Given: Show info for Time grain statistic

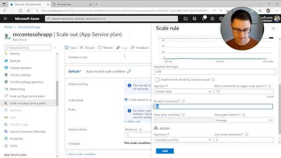Looking at the screenshot, I should 244,115.
